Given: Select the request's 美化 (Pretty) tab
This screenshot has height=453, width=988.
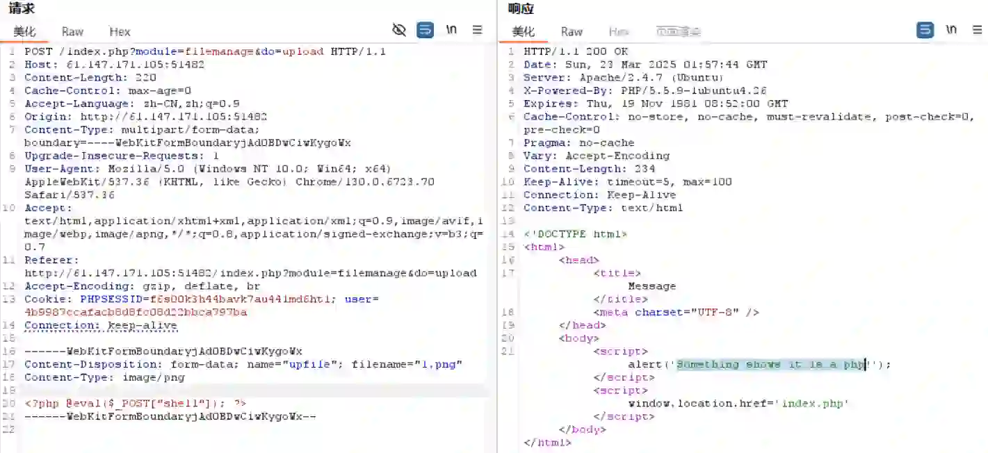Looking at the screenshot, I should (x=24, y=31).
